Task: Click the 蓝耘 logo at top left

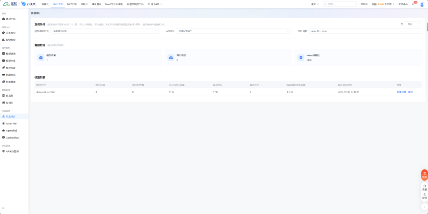Action: click(x=10, y=4)
